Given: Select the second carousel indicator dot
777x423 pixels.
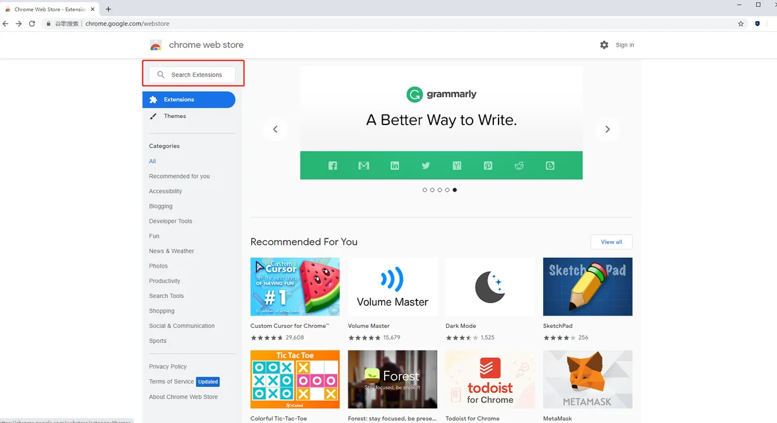Looking at the screenshot, I should coord(432,190).
